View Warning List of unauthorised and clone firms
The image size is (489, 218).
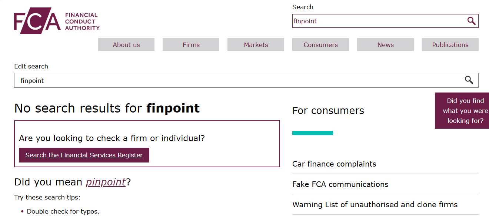click(375, 204)
